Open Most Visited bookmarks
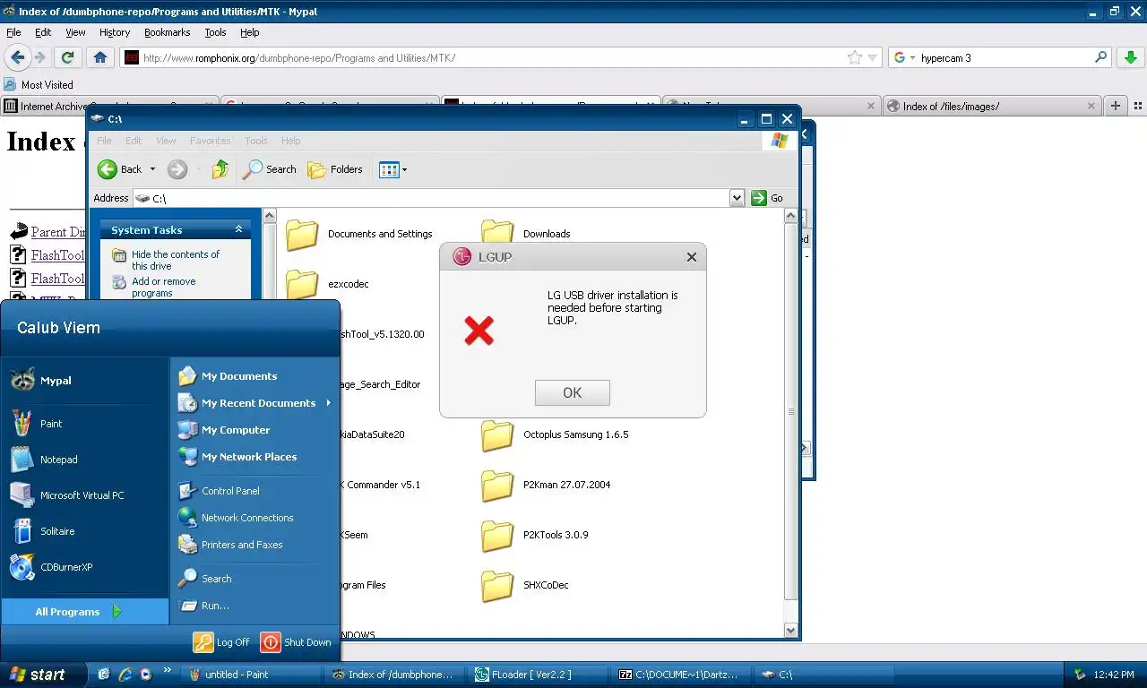This screenshot has height=688, width=1147. [39, 85]
